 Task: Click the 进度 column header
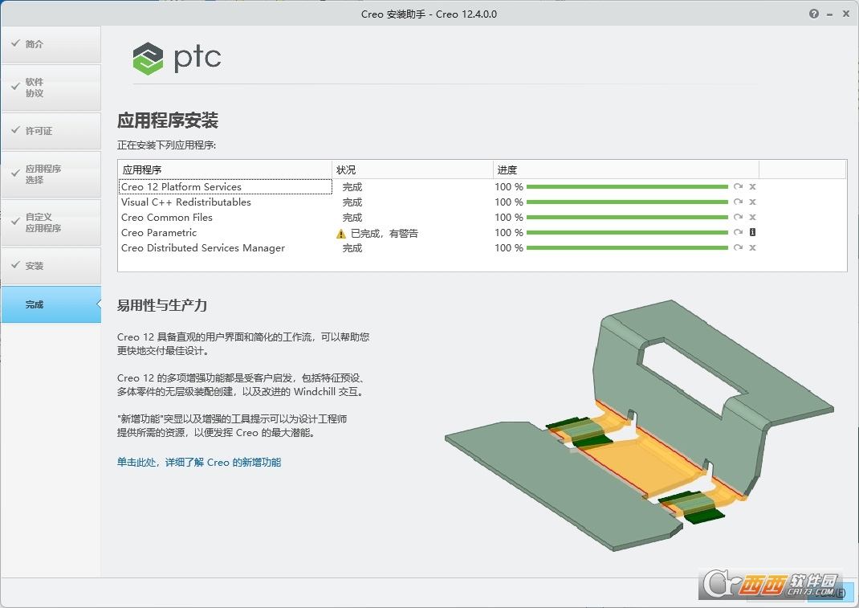[x=626, y=170]
